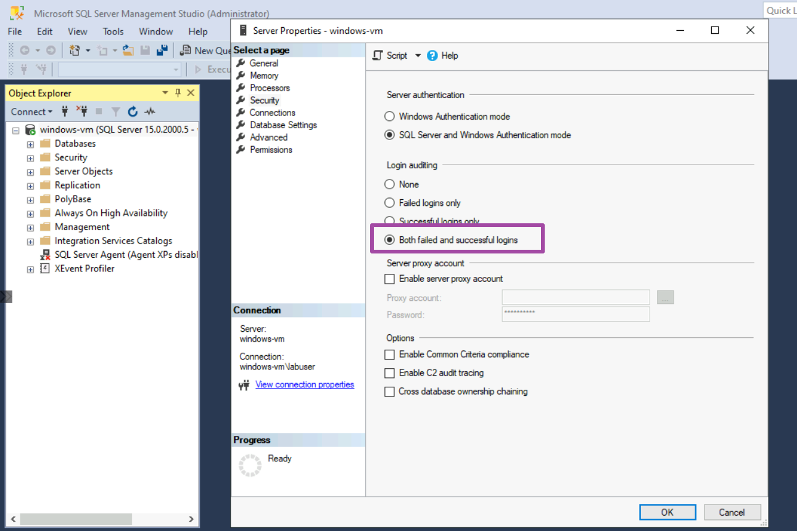This screenshot has width=797, height=531.
Task: Toggle Cross database ownership chaining
Action: [x=389, y=392]
